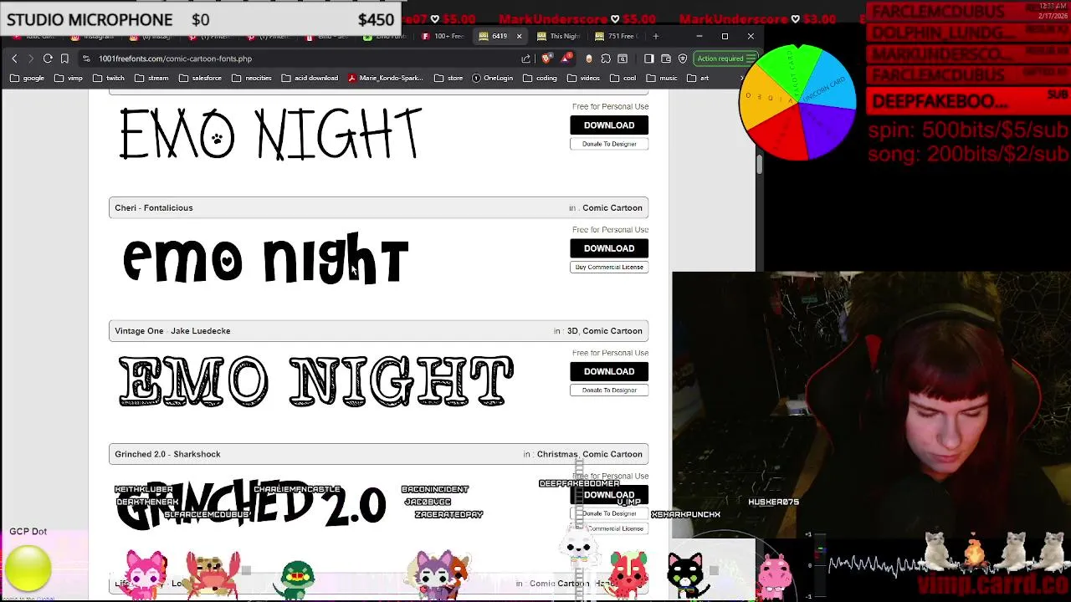Click the Action required button
This screenshot has width=1071, height=602.
click(x=725, y=59)
